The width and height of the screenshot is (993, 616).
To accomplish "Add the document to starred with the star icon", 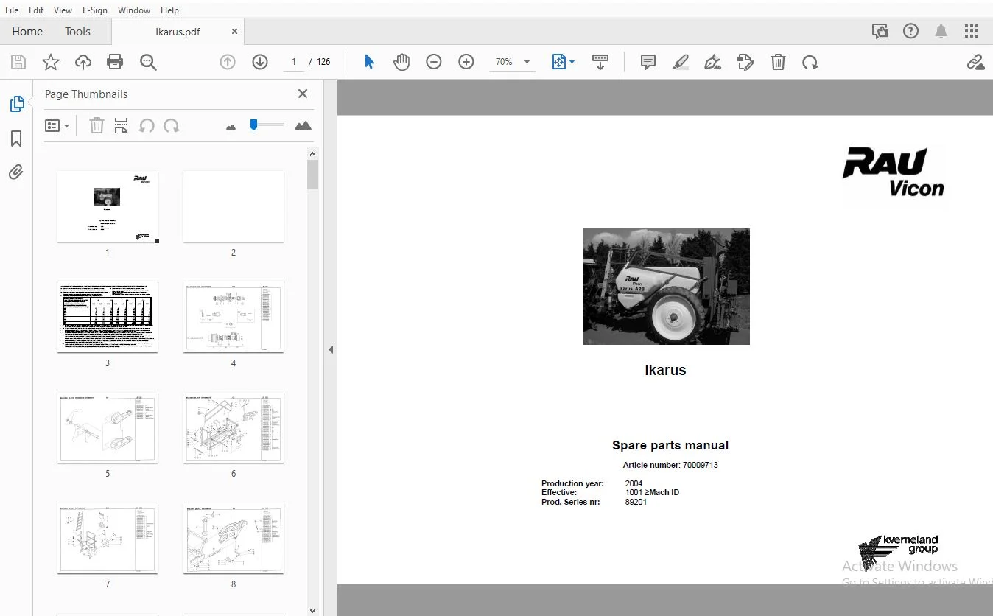I will tap(51, 62).
